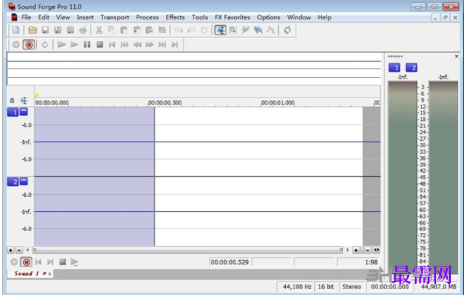Click the Render As toolbar icon

pos(70,30)
